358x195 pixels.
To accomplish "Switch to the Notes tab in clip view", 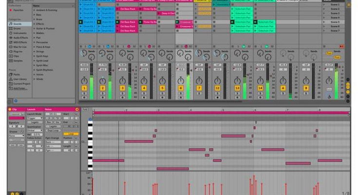I will (x=49, y=109).
